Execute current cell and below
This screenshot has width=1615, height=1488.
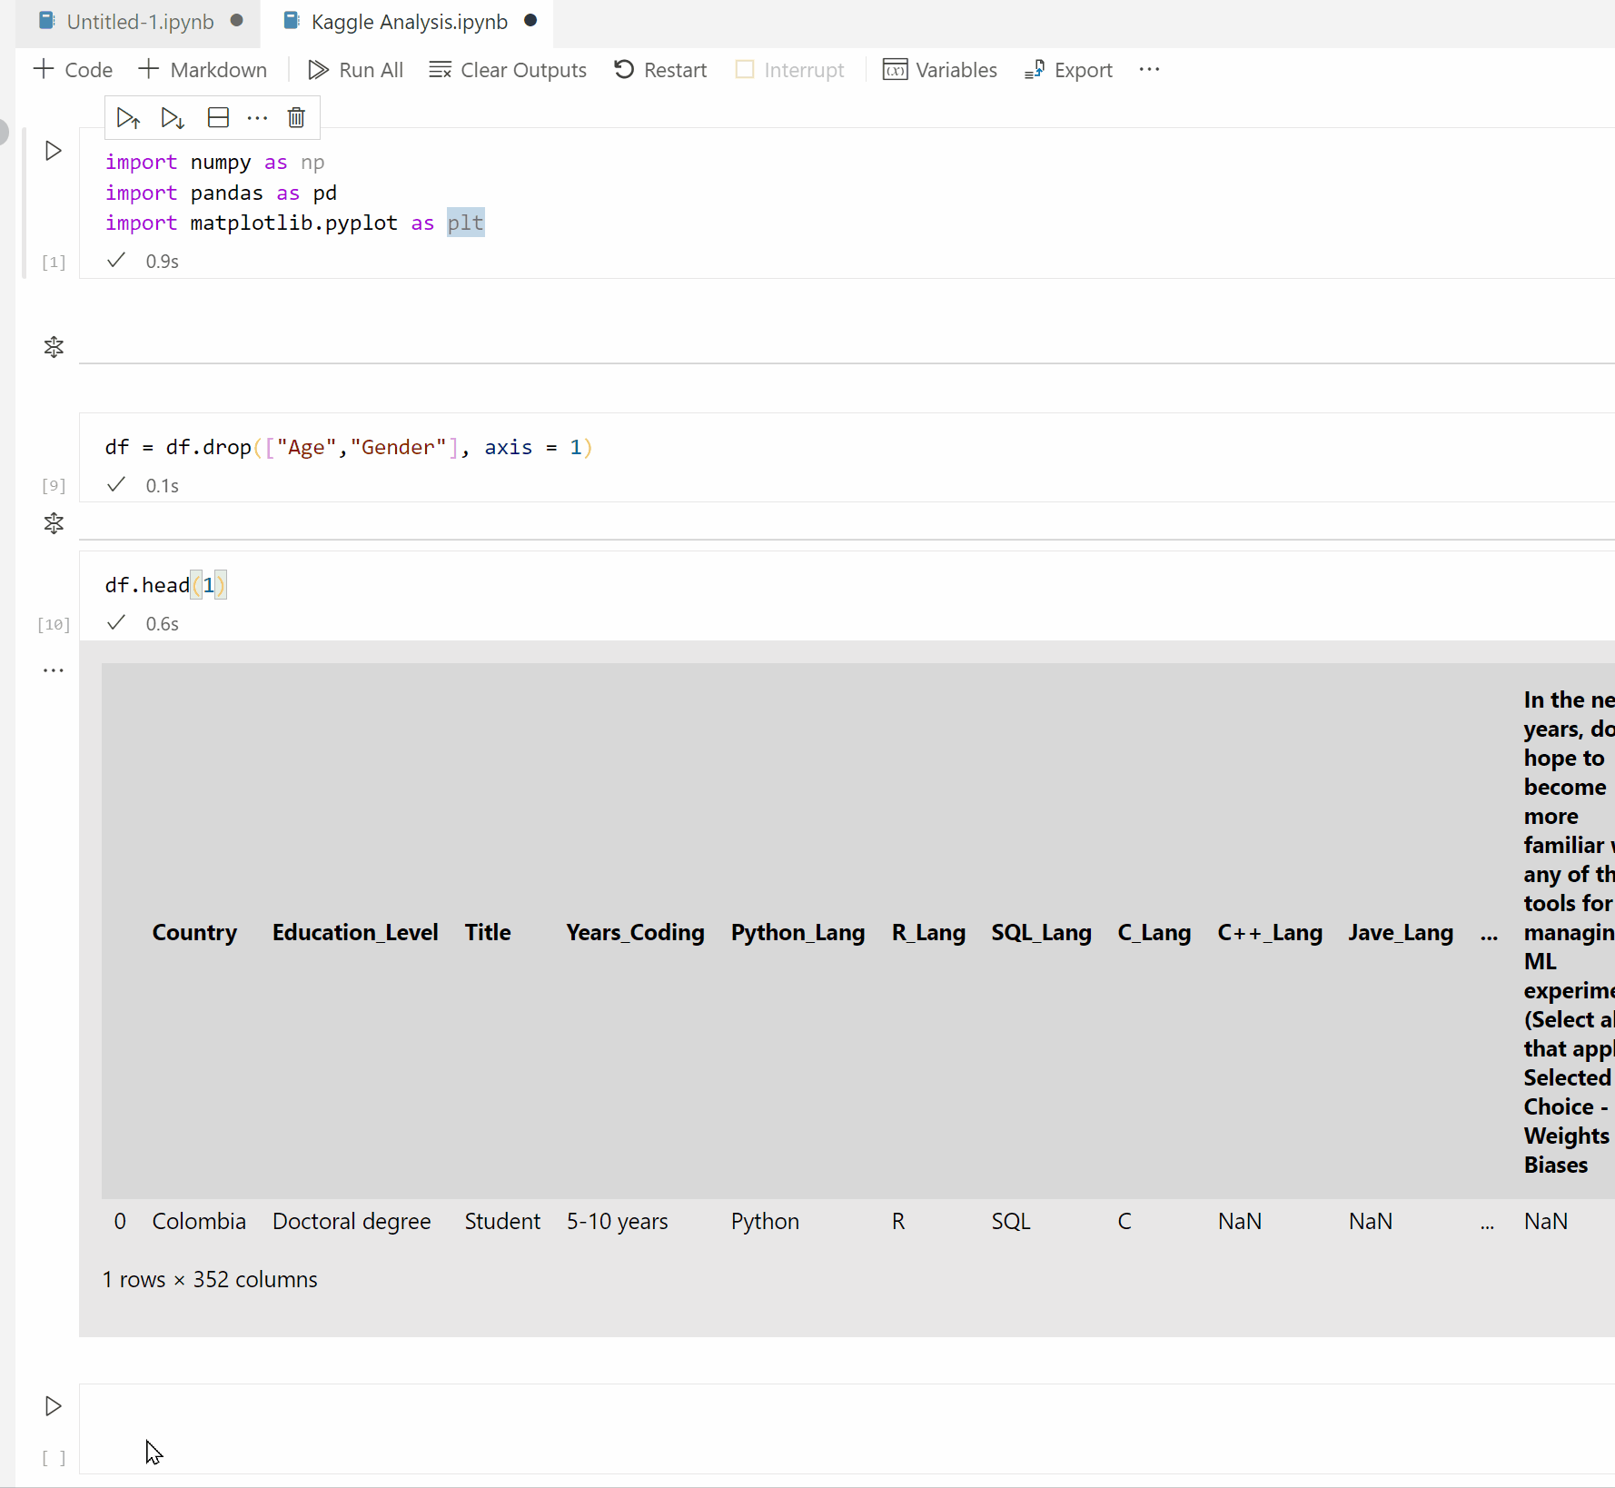tap(172, 117)
